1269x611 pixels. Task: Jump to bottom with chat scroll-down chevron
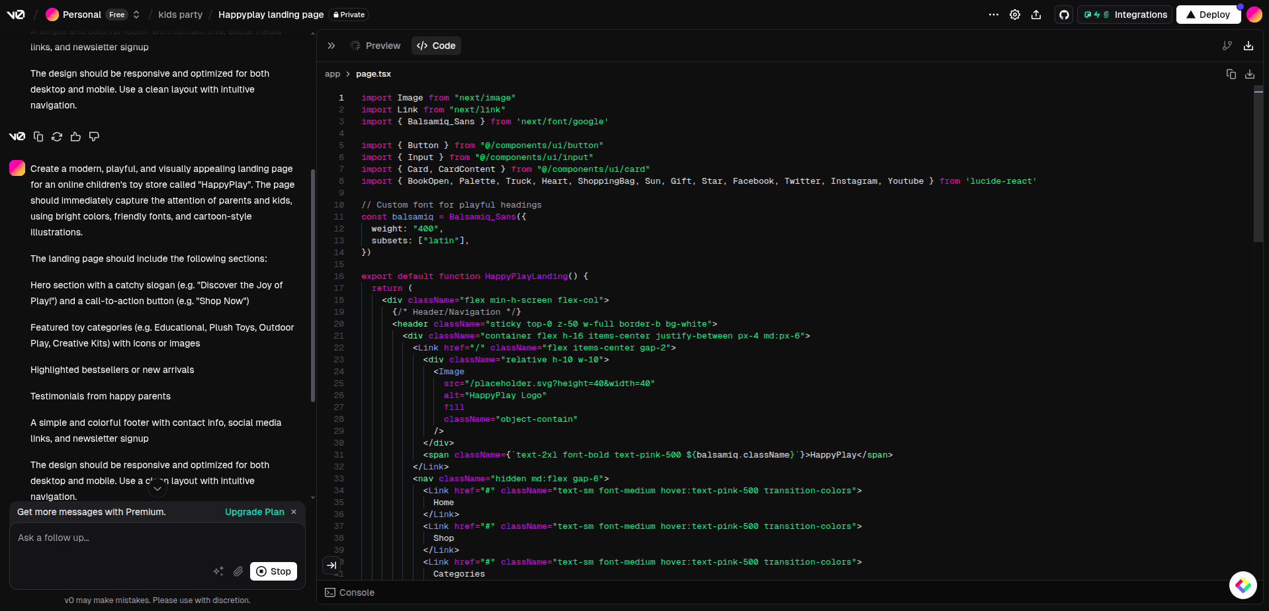157,489
